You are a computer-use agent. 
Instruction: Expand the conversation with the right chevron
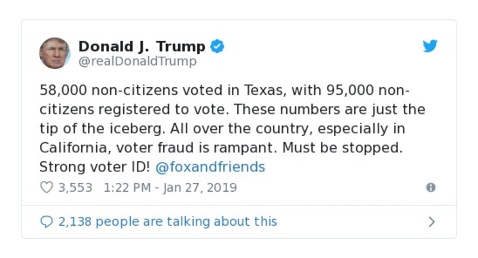pyautogui.click(x=431, y=222)
